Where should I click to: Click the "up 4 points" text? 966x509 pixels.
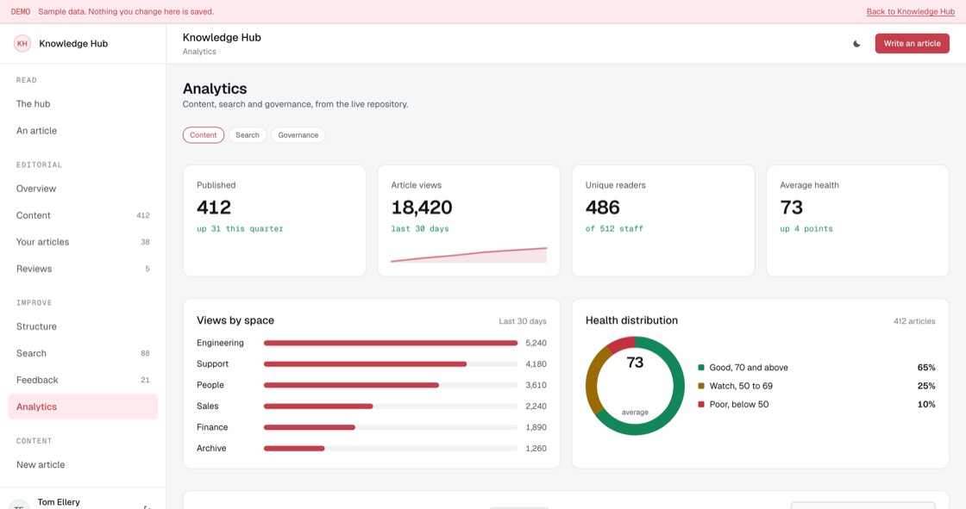click(x=806, y=228)
